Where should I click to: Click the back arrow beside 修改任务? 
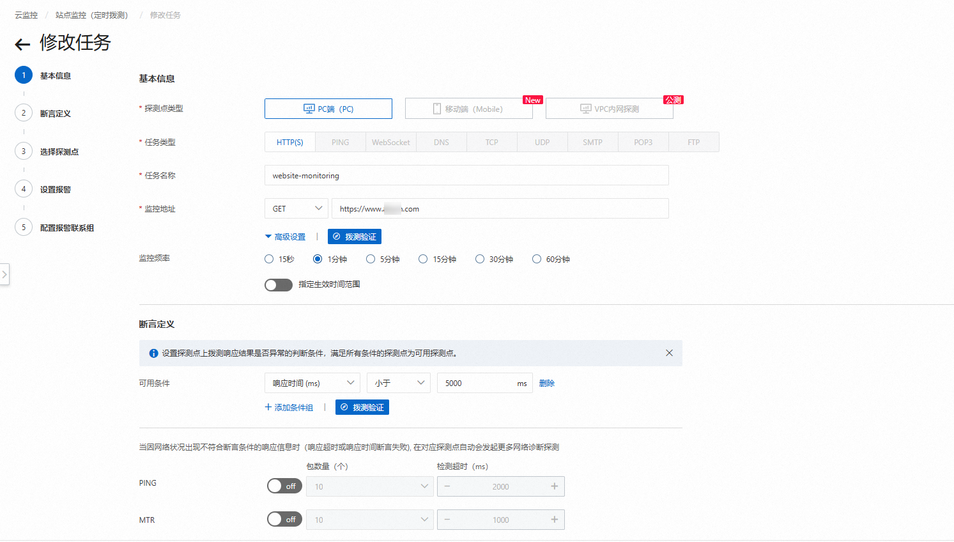pyautogui.click(x=22, y=44)
